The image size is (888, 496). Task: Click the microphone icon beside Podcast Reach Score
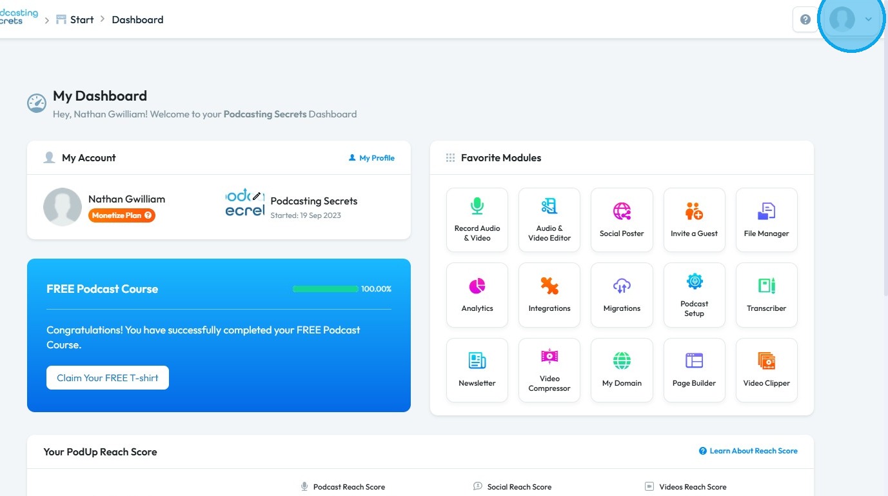coord(304,486)
